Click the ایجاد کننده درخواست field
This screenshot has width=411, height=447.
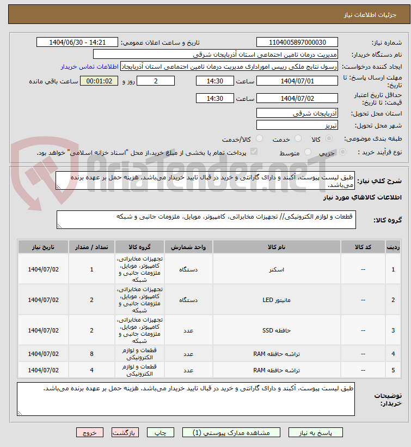coord(229,67)
